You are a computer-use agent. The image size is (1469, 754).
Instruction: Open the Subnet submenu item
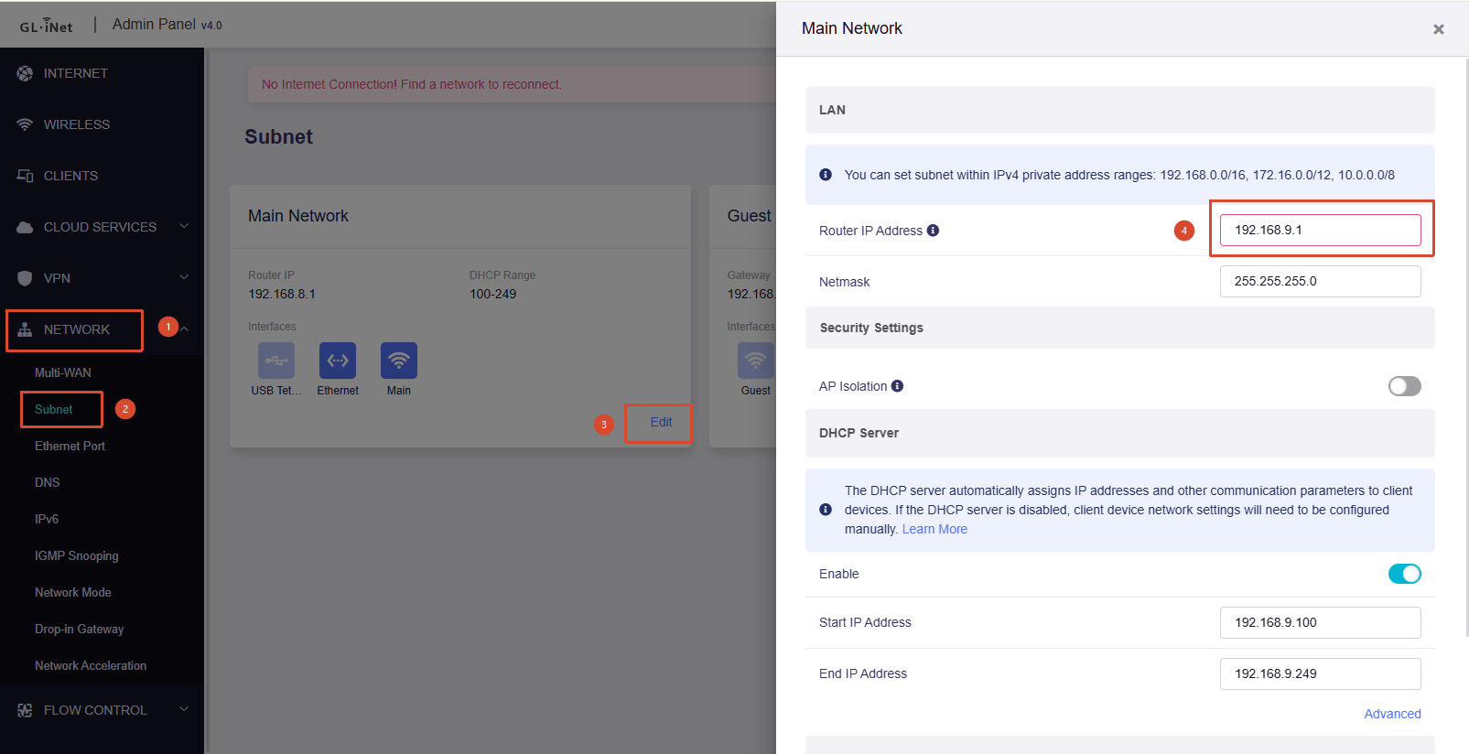[54, 409]
